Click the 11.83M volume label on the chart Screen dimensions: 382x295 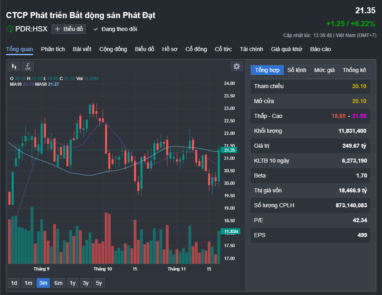(x=231, y=231)
